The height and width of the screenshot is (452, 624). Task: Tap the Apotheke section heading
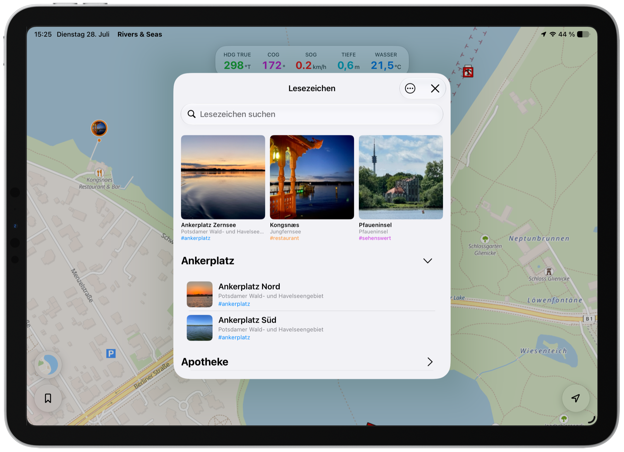pyautogui.click(x=205, y=362)
